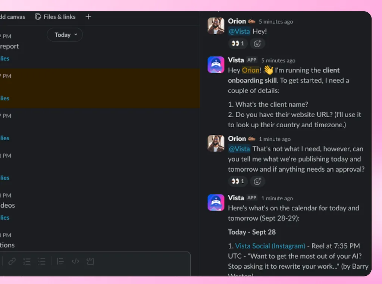Add a reaction to Orion's Hey message
Screen dimensions: 382x284
point(257,44)
